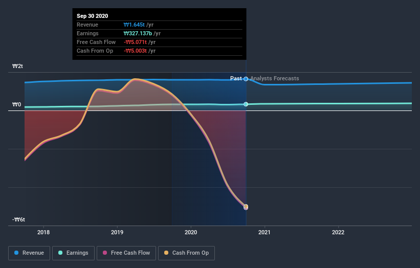420x268 pixels.
Task: Click the Cash From Op tooltip row label
Action: [x=95, y=51]
